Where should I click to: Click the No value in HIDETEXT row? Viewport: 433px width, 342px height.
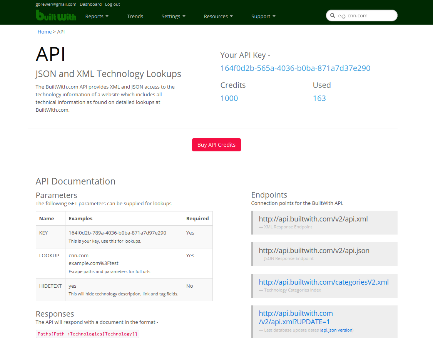[x=189, y=286]
